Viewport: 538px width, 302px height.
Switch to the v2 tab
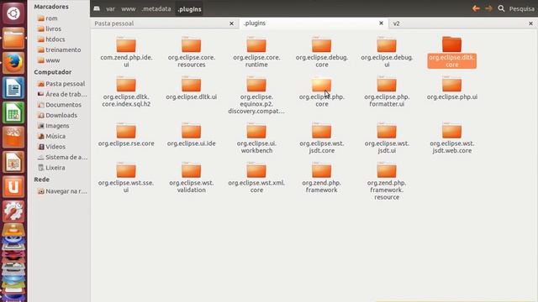tap(463, 23)
